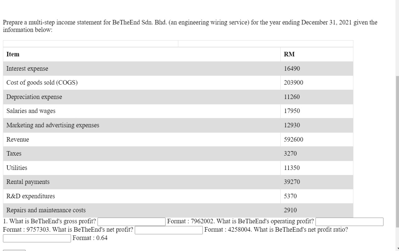Click the scrollbar down arrow
Image resolution: width=399 pixels, height=251 pixels.
click(397, 249)
